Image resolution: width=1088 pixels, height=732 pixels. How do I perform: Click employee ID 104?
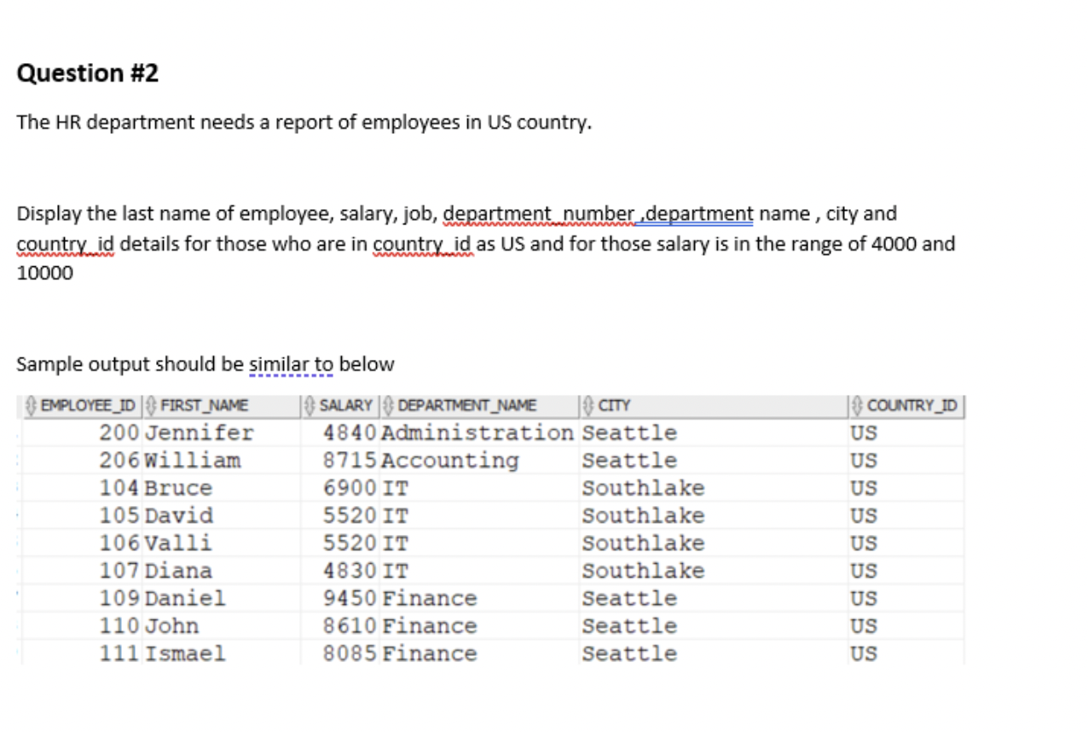[x=120, y=488]
